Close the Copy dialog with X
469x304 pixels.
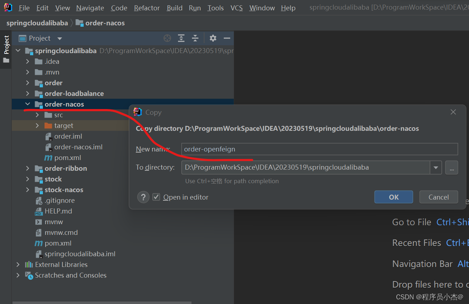(453, 112)
